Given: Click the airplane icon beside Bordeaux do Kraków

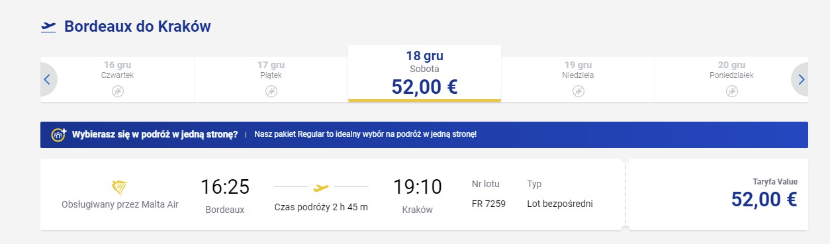Looking at the screenshot, I should [48, 26].
